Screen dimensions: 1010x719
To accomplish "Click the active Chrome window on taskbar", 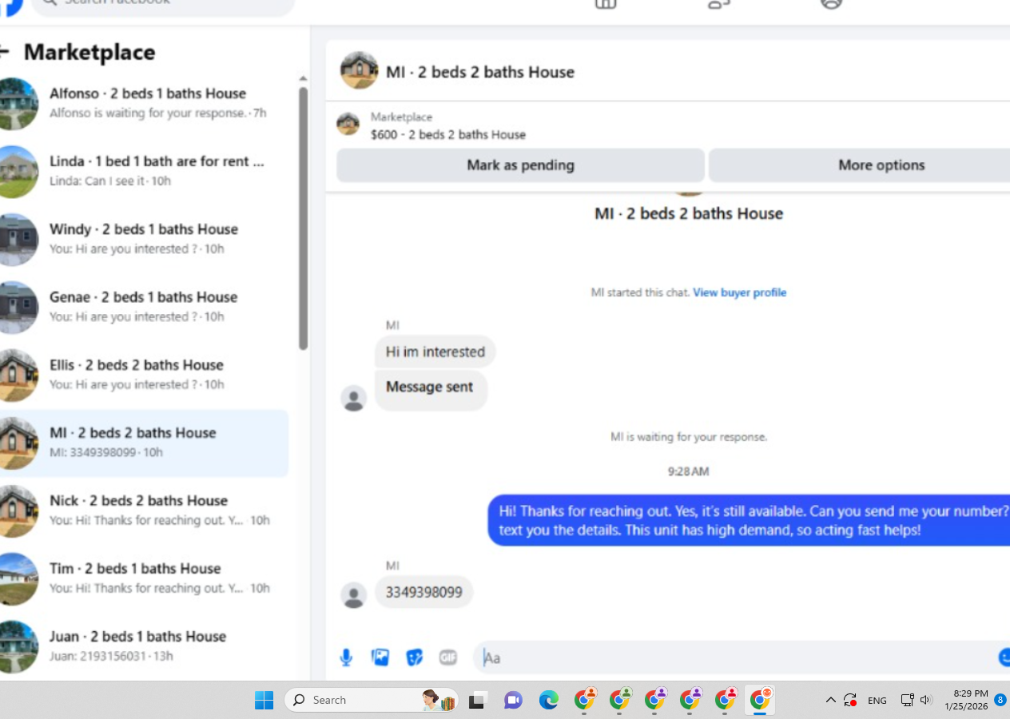I will tap(760, 700).
